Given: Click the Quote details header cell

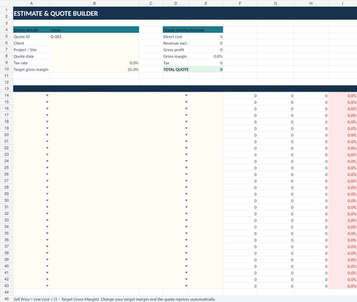Looking at the screenshot, I should [x=31, y=30].
